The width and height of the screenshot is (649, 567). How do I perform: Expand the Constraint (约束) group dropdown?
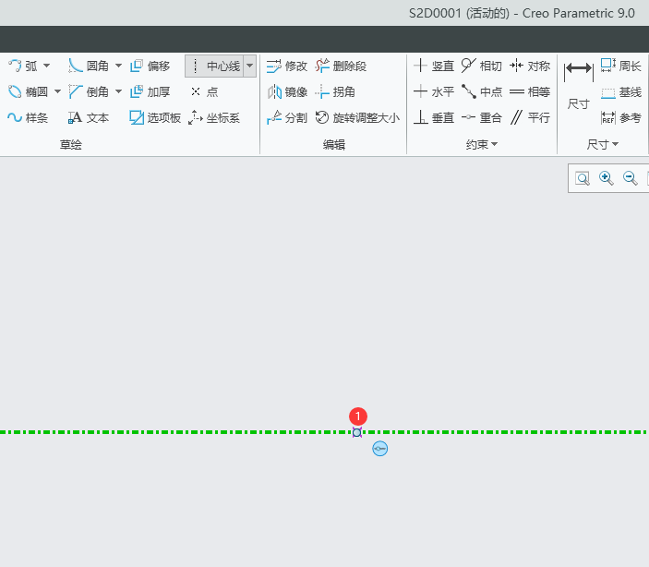tap(482, 144)
